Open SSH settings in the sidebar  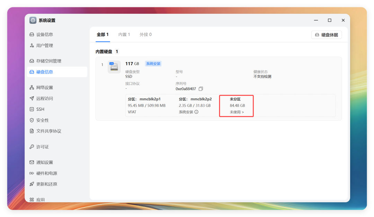(57, 109)
